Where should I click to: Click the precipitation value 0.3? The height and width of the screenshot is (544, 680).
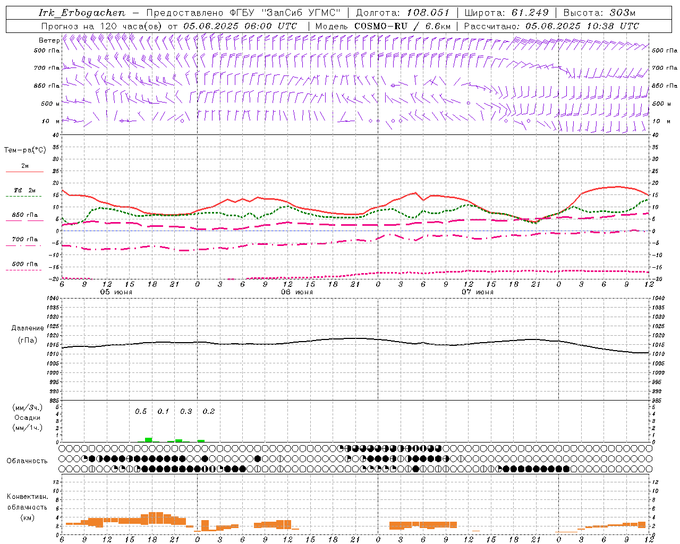[x=186, y=412]
